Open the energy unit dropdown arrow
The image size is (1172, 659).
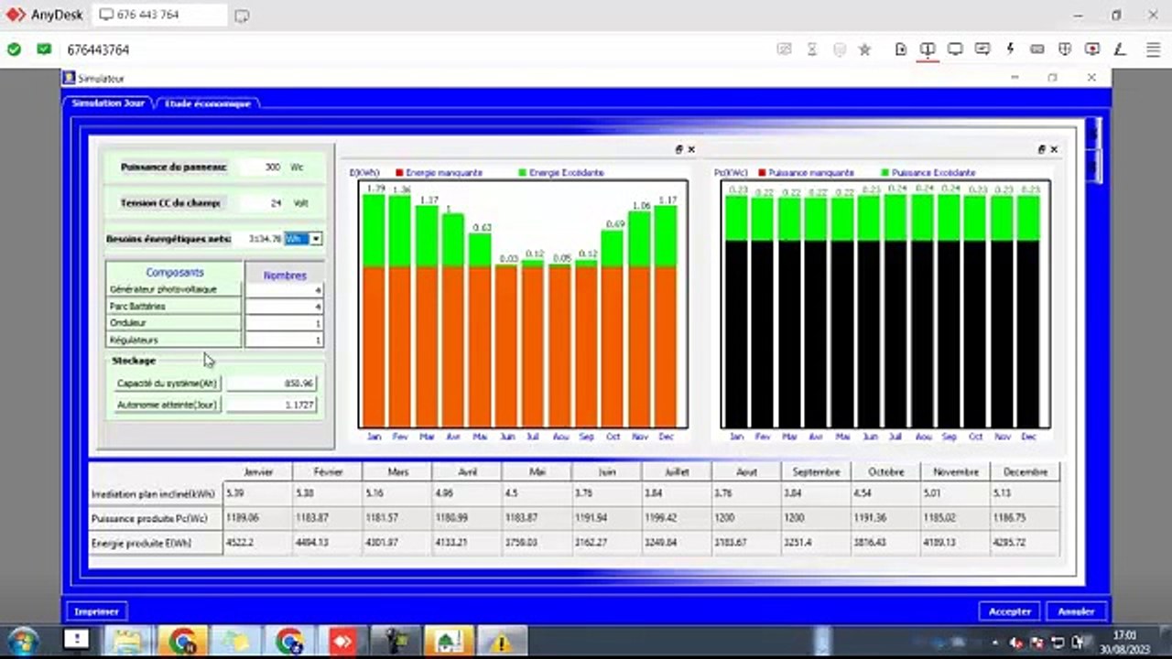click(x=316, y=239)
